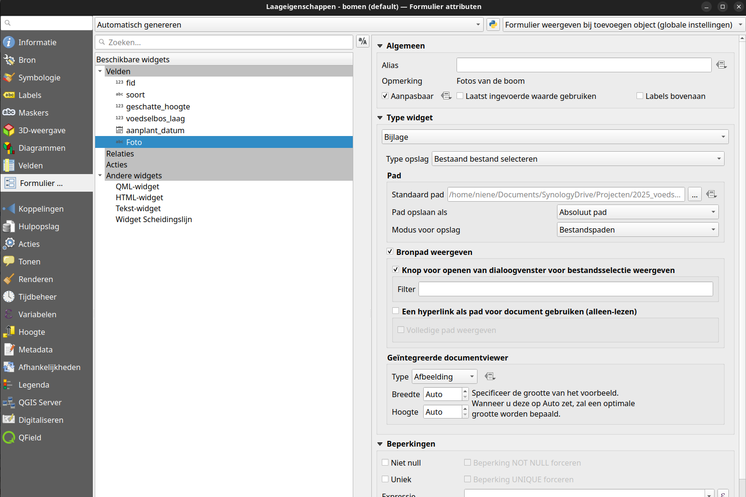Open the 3D-weergave settings page
Screen dimensions: 746x497
[x=41, y=130]
